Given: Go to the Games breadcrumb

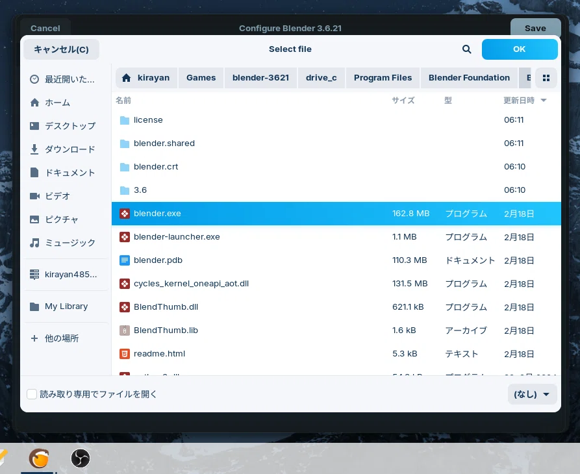Looking at the screenshot, I should [201, 78].
